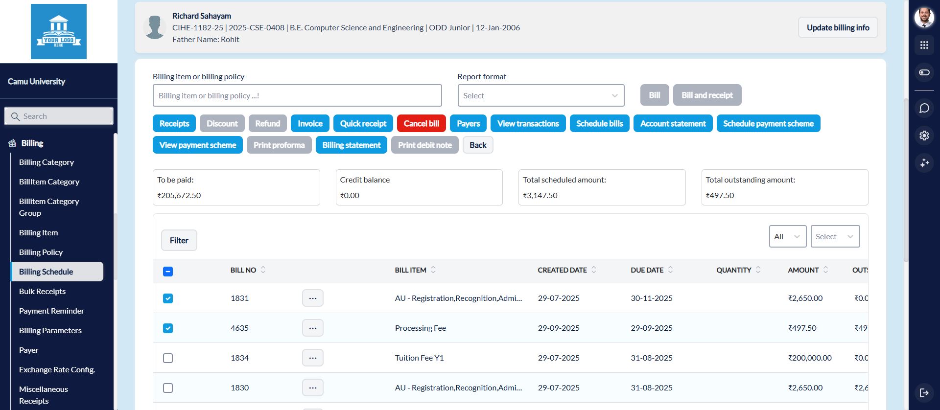Click the Update billing info button
The image size is (940, 410).
[838, 27]
